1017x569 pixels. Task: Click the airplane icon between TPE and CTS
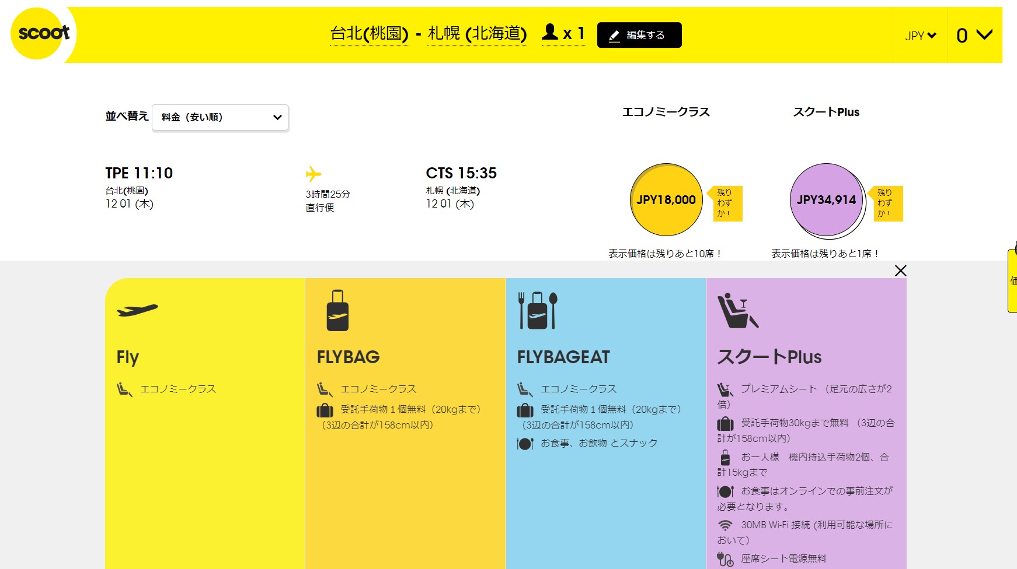click(314, 173)
